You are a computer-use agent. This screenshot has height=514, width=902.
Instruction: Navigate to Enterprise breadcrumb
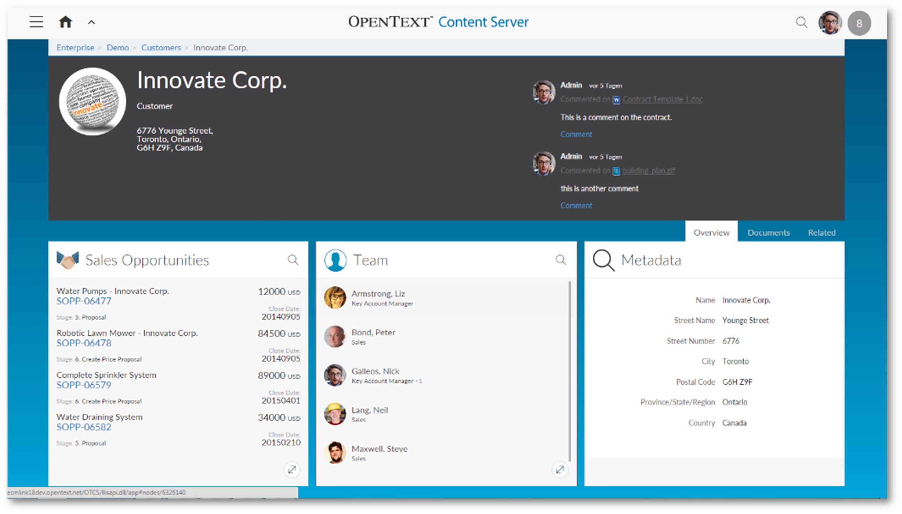tap(75, 48)
